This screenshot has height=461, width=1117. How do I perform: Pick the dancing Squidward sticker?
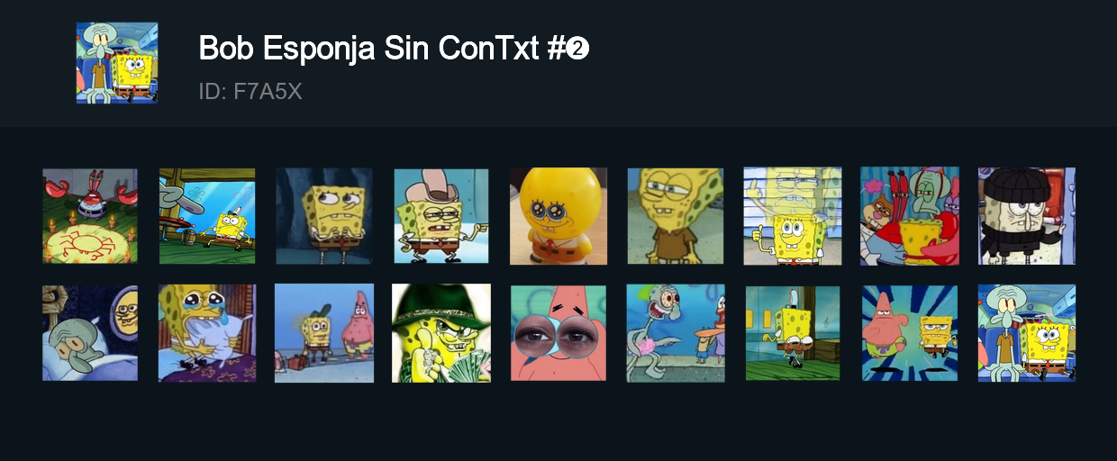pos(676,333)
